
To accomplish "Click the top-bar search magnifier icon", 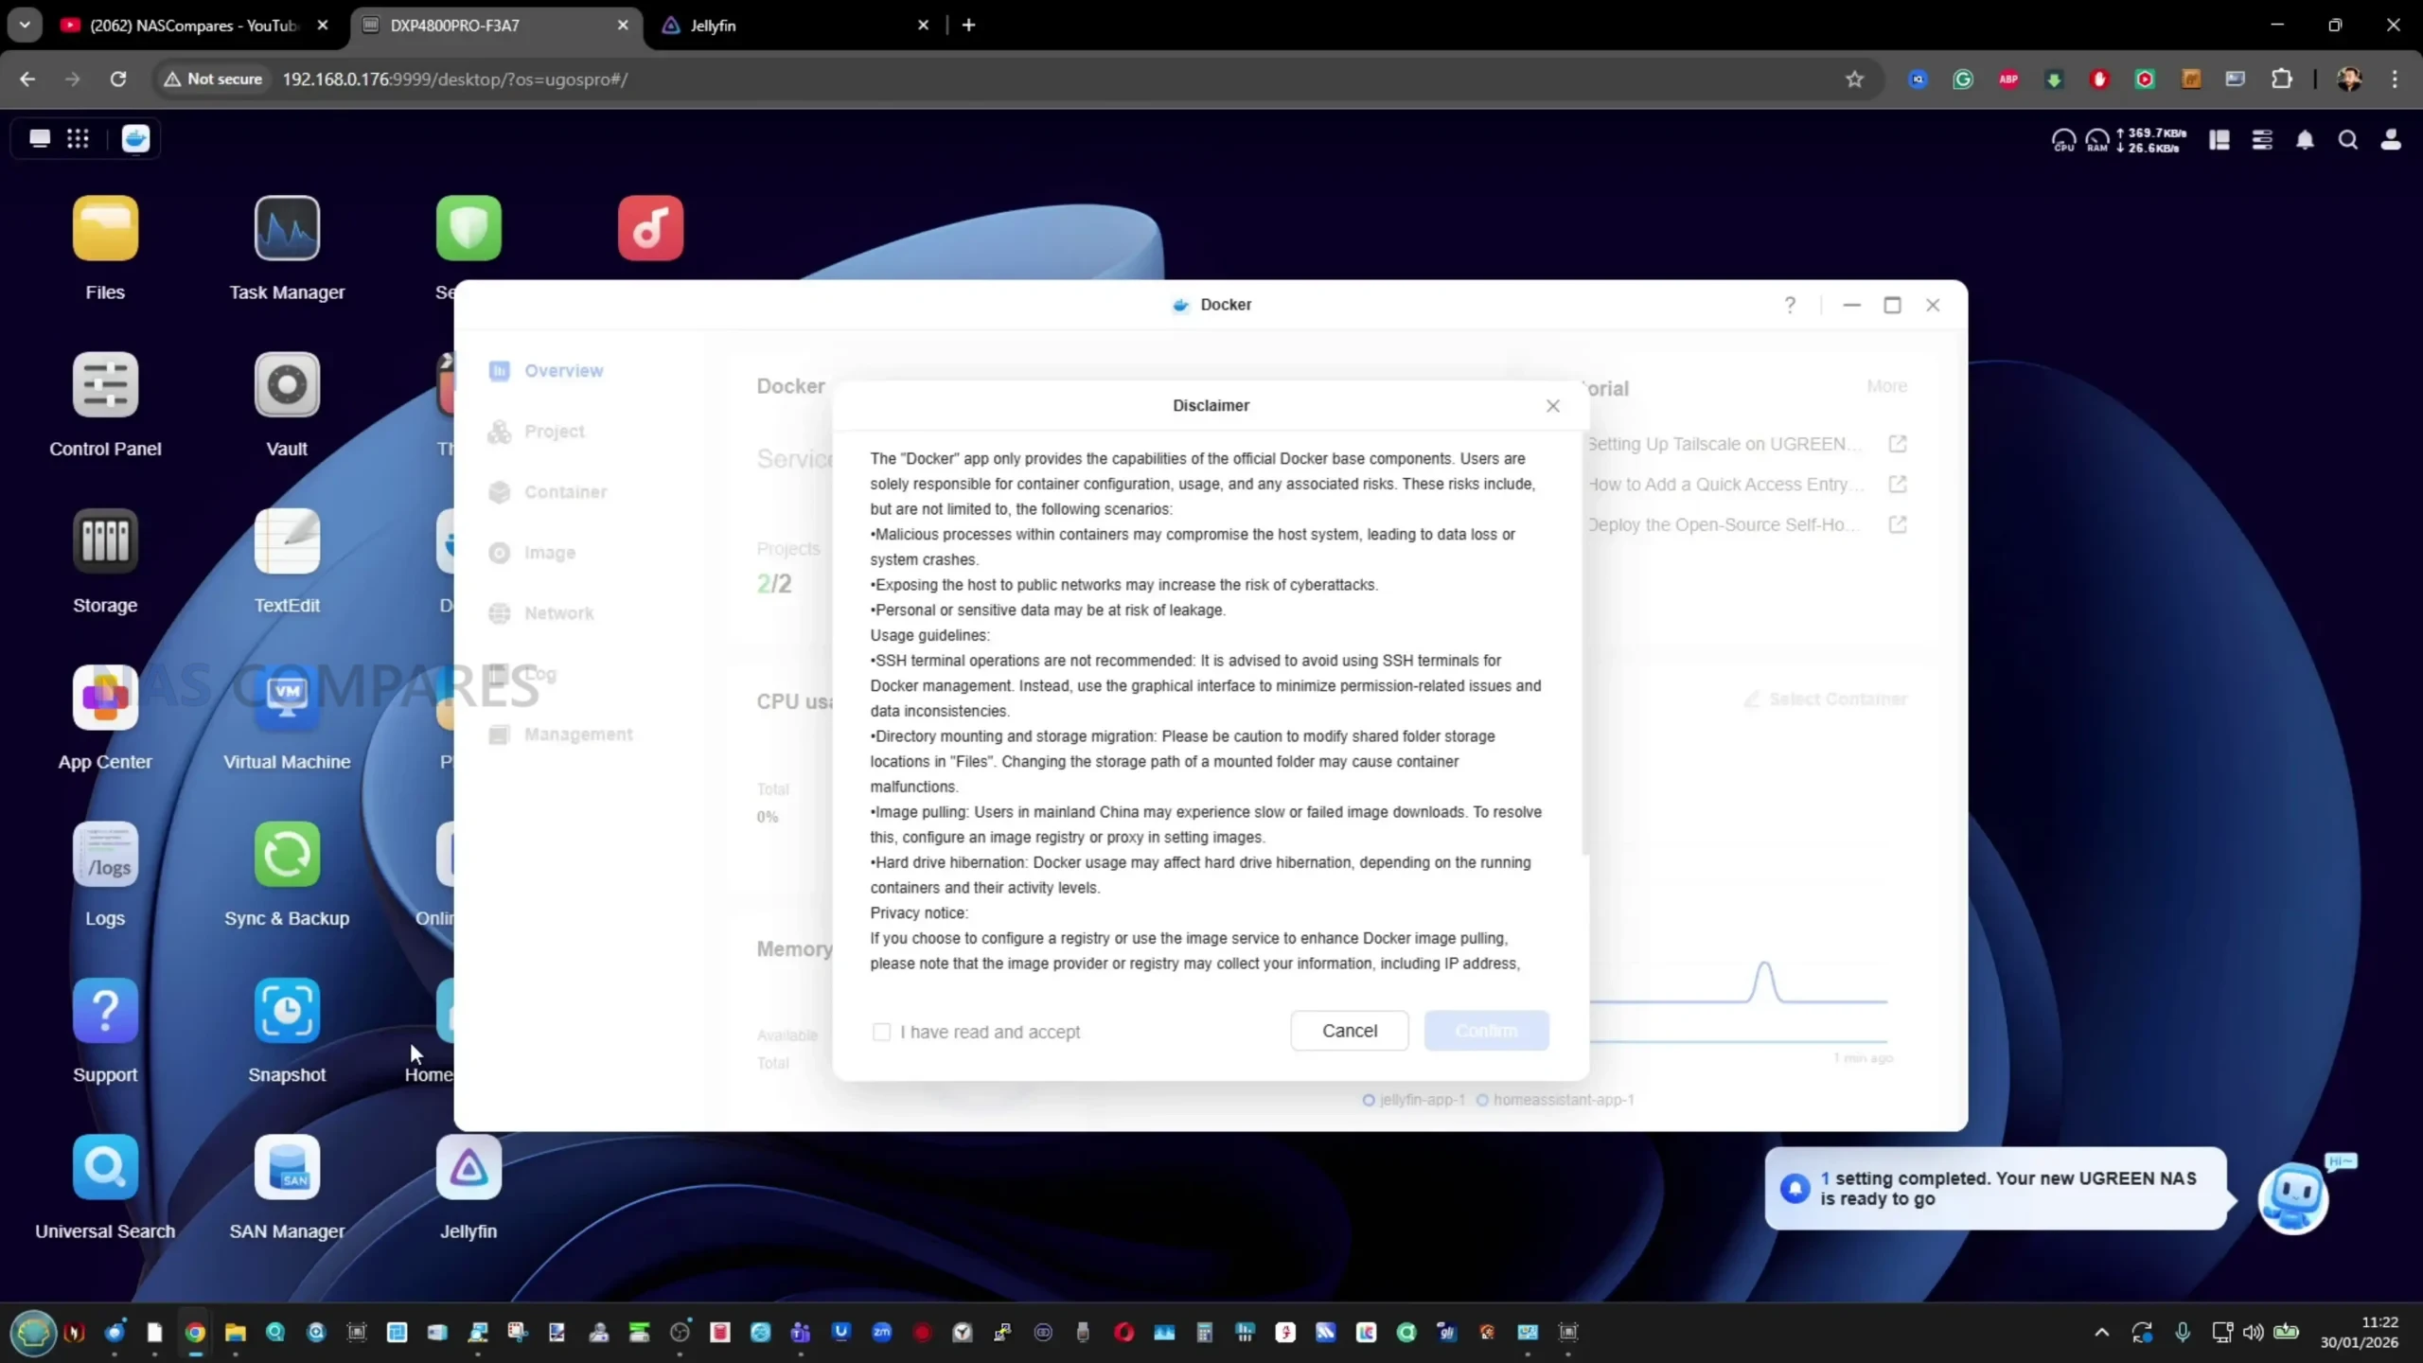I will (x=2348, y=140).
